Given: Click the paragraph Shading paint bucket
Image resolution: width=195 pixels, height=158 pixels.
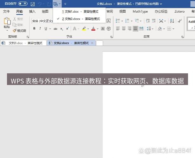Looking at the screenshot, I should click(x=160, y=29).
